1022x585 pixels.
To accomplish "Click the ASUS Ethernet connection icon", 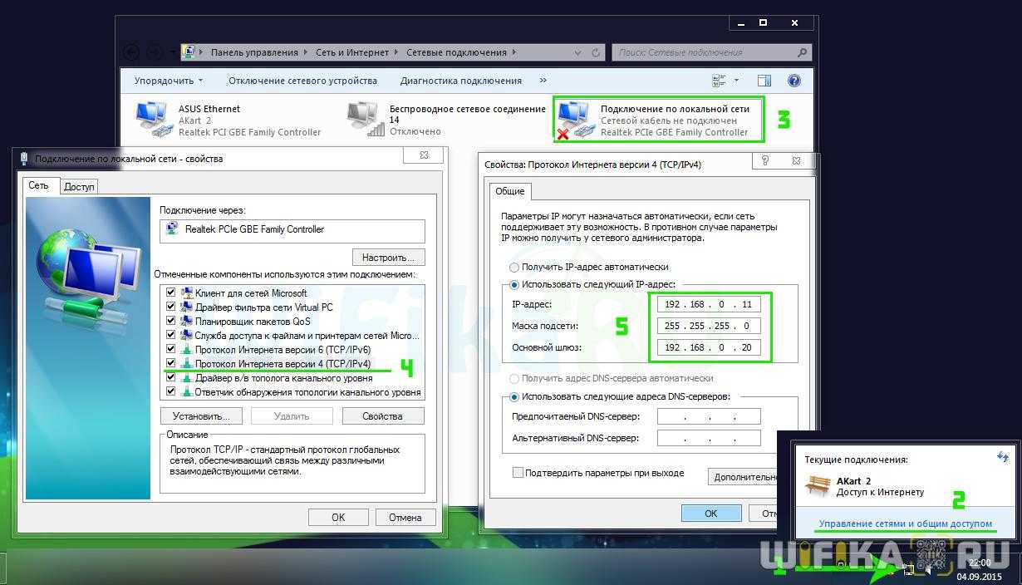I will 151,119.
